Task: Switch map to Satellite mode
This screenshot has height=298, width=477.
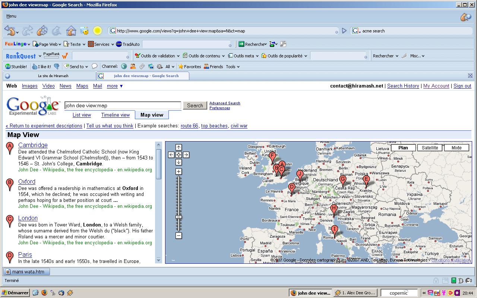Action: (430, 148)
